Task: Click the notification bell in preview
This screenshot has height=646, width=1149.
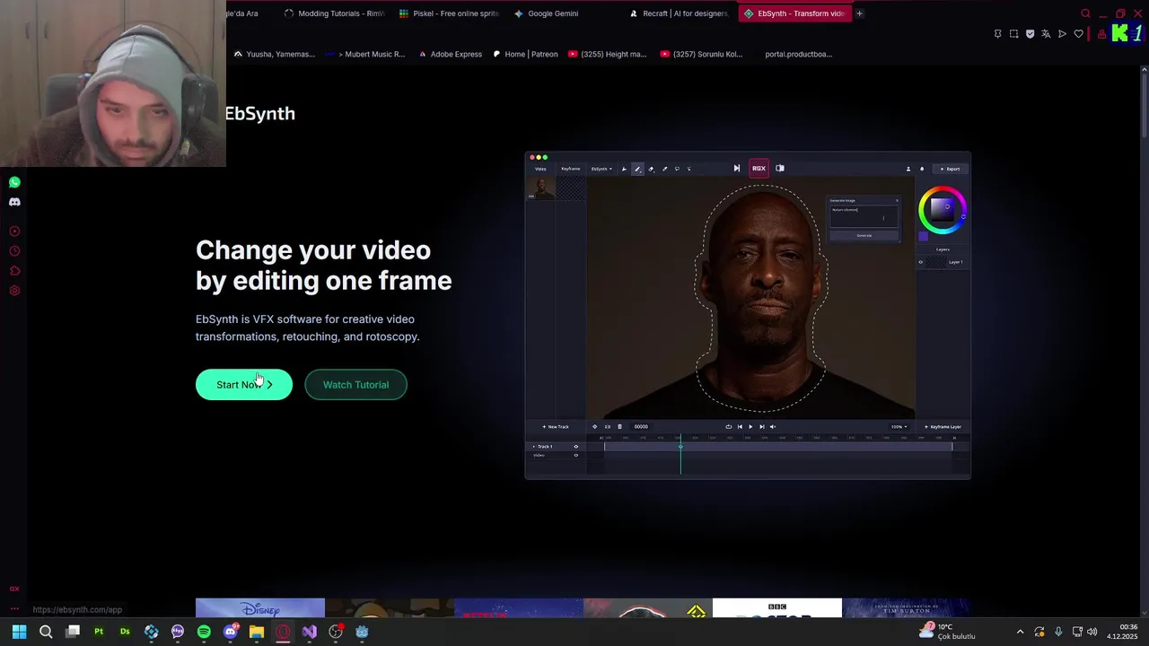Action: click(x=921, y=169)
